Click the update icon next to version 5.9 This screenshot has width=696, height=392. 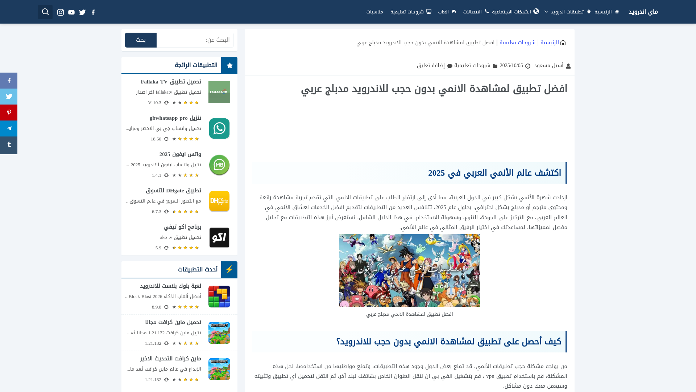click(166, 248)
